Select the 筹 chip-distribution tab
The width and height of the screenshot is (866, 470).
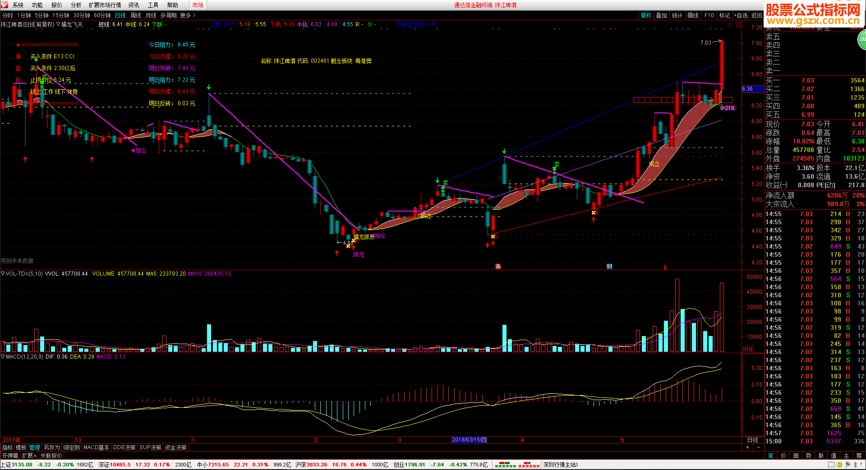click(859, 456)
